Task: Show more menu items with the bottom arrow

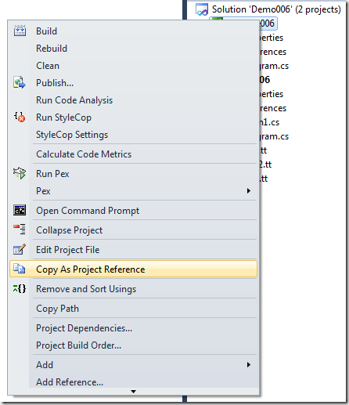Action: pyautogui.click(x=133, y=392)
